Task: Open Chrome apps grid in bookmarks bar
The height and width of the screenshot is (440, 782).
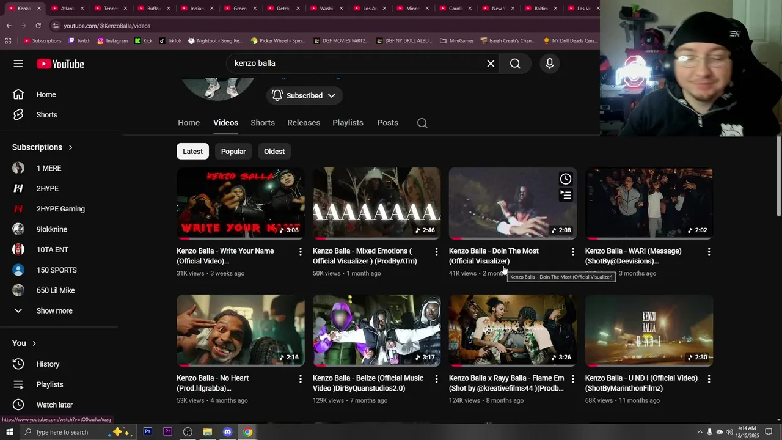Action: click(x=8, y=41)
